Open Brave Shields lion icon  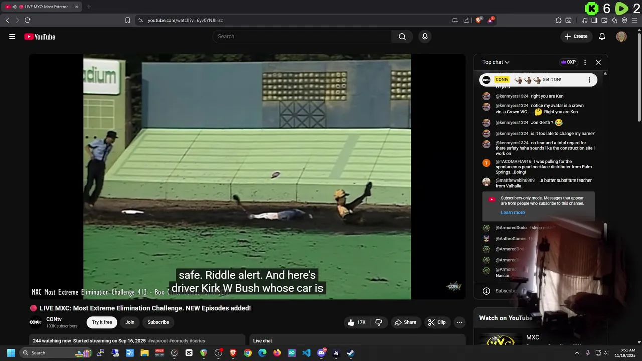point(479,20)
